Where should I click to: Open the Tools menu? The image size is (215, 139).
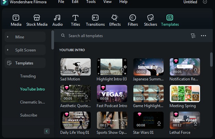tap(91, 2)
